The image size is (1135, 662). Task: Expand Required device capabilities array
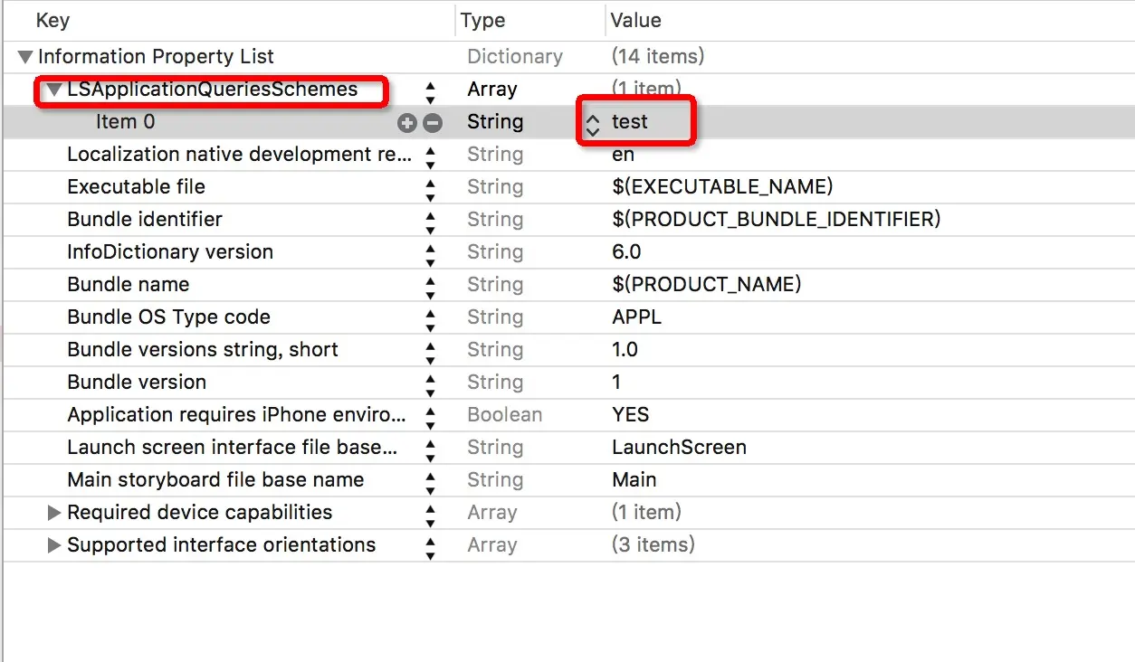point(54,513)
